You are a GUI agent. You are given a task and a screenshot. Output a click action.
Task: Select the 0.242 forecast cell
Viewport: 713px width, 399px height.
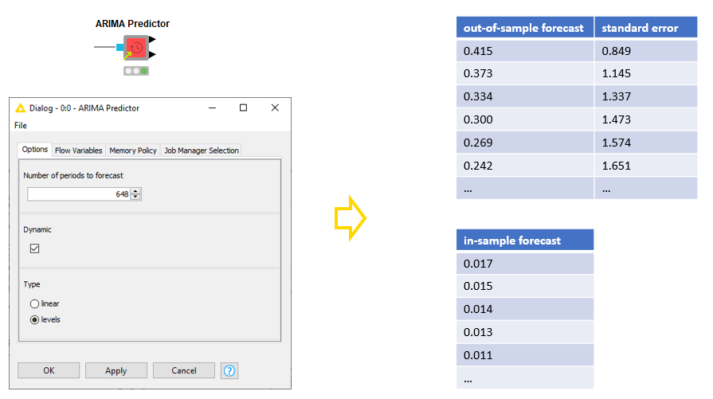525,166
